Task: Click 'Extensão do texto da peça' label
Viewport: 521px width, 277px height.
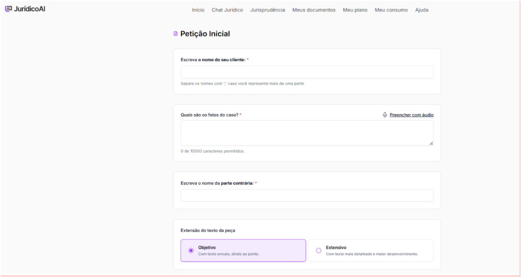Action: [208, 231]
